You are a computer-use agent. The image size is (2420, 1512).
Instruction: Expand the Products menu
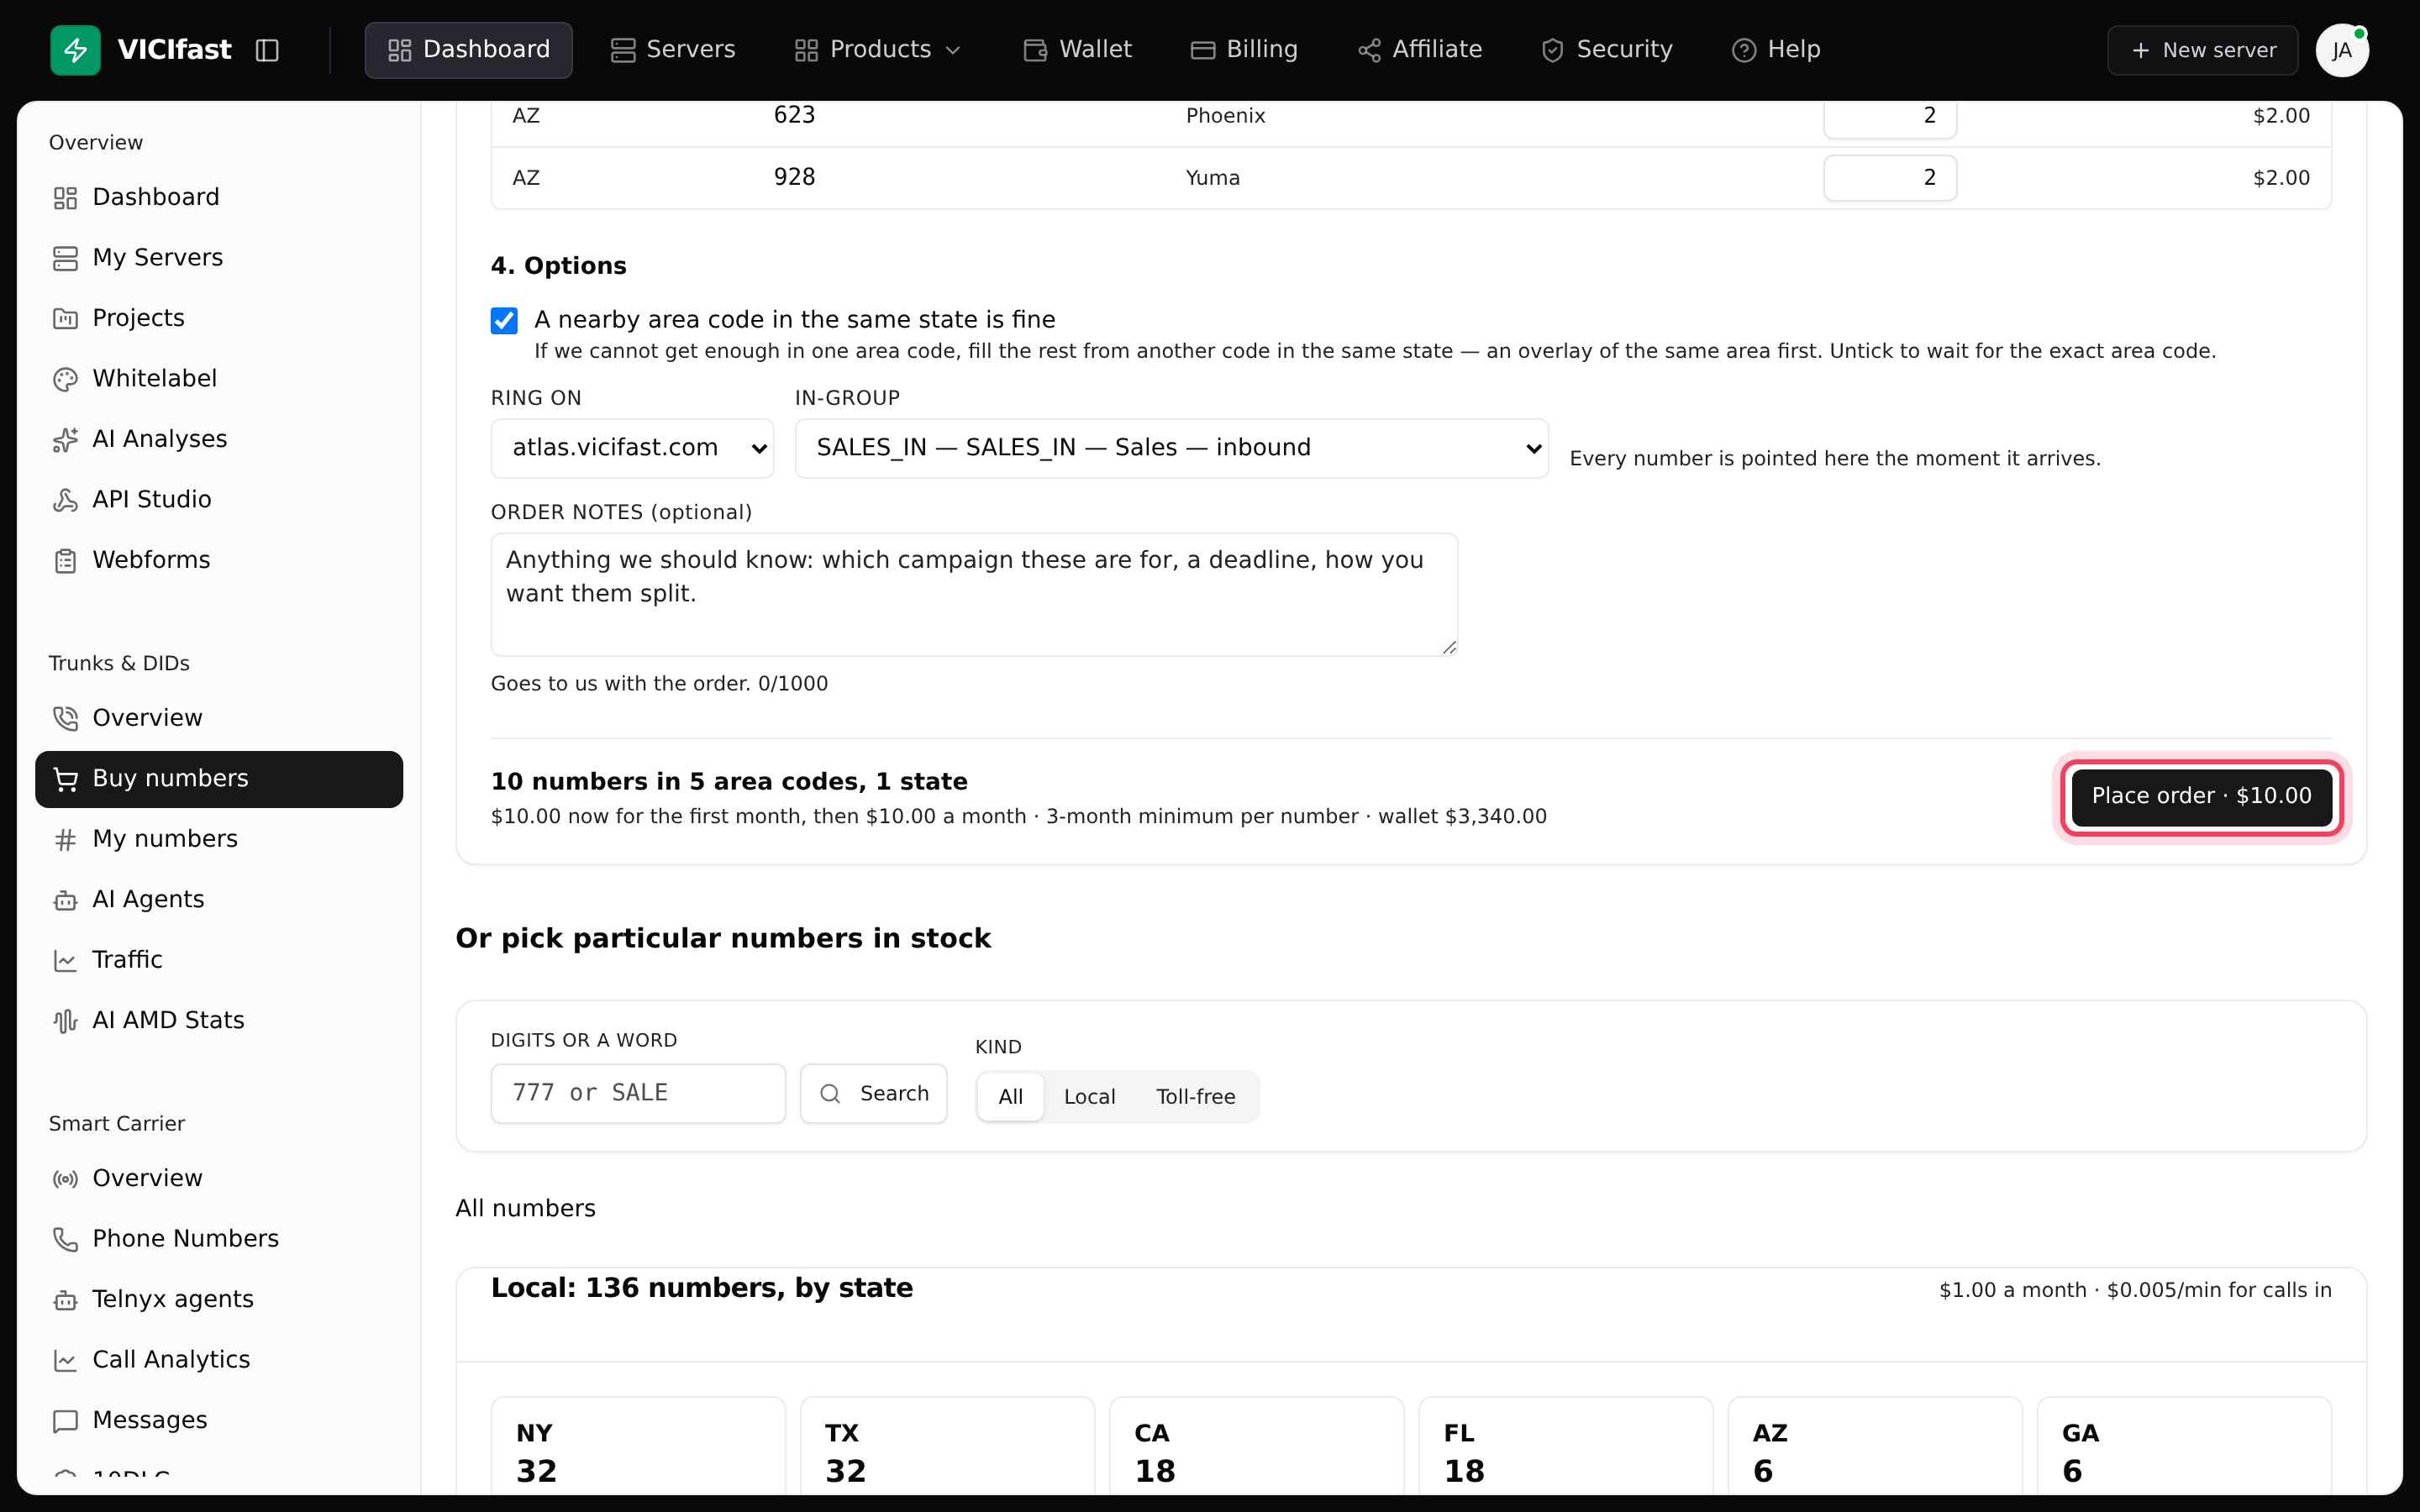point(877,50)
